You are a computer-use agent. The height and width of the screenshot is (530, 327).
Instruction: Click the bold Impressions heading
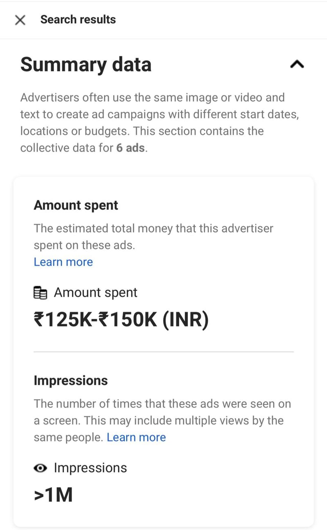tap(71, 381)
